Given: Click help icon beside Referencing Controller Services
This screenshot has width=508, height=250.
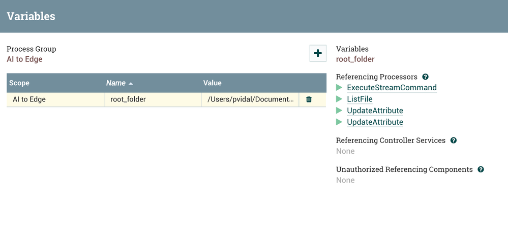Looking at the screenshot, I should pyautogui.click(x=454, y=140).
